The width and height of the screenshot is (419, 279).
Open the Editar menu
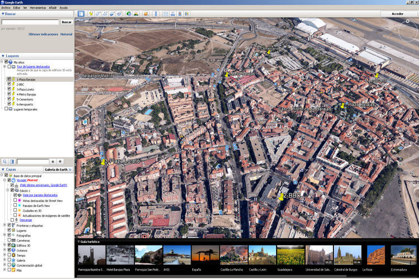pos(17,8)
